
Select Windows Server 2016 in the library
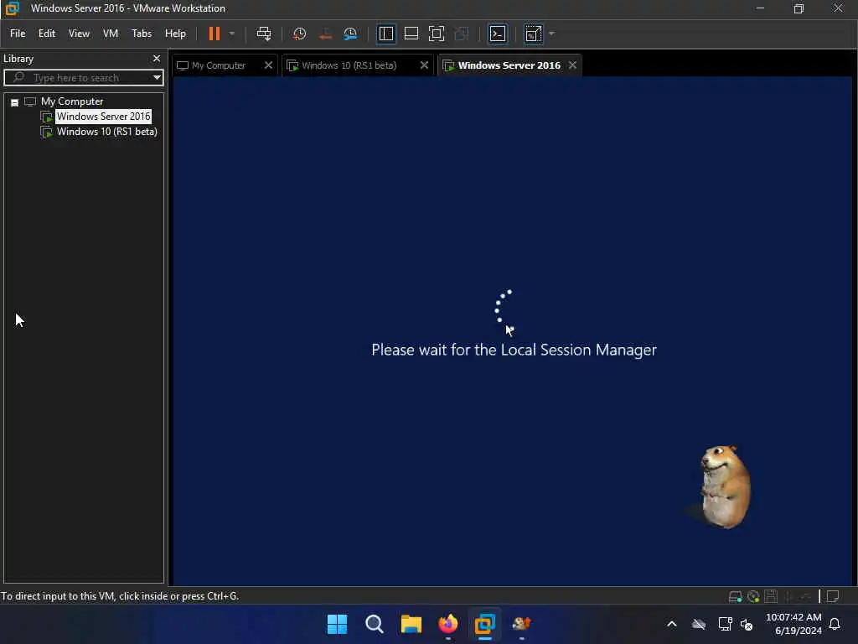103,116
